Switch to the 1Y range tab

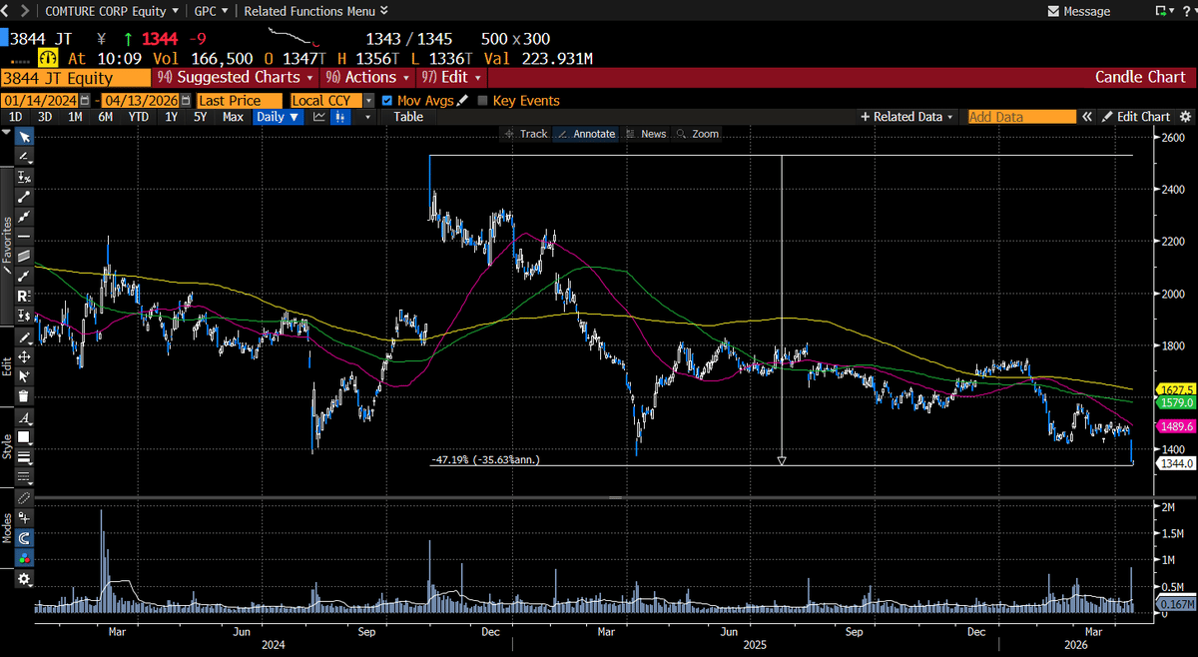171,117
